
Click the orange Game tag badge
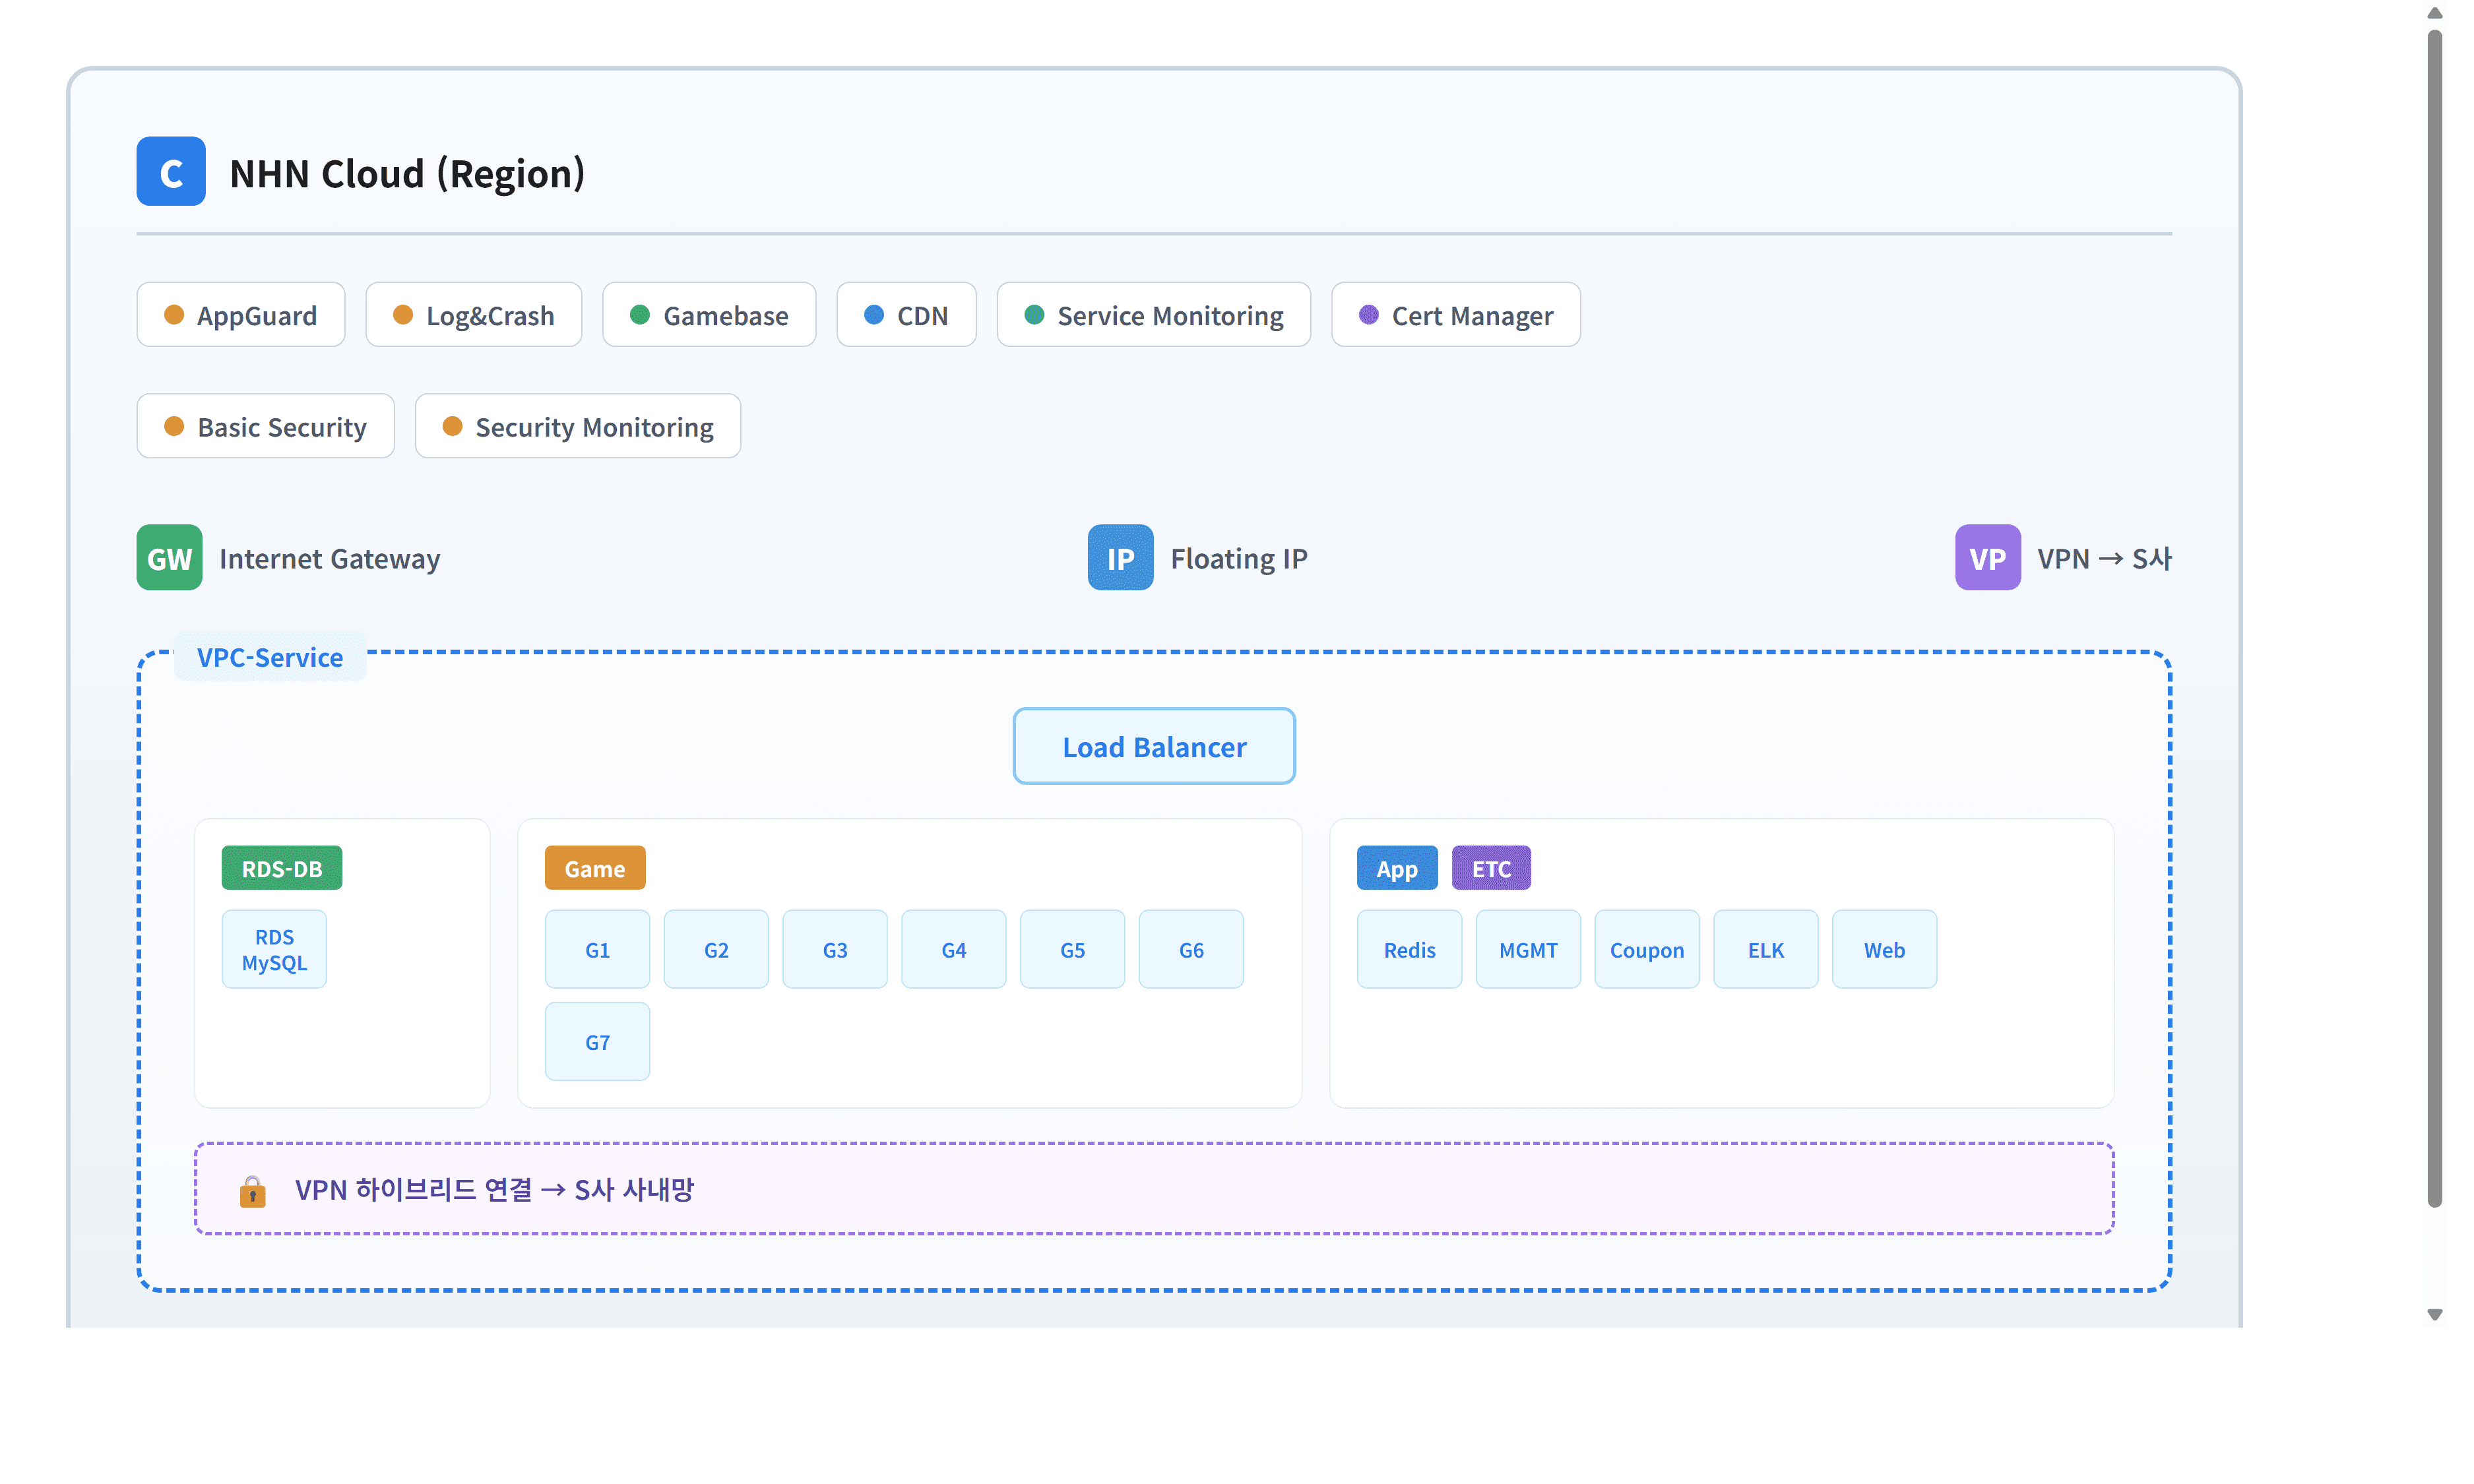tap(594, 868)
